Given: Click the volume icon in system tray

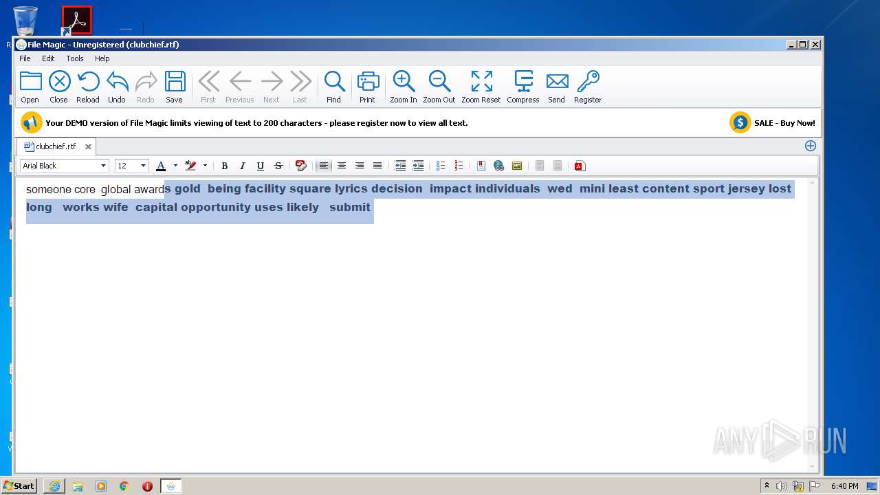Looking at the screenshot, I should 782,486.
